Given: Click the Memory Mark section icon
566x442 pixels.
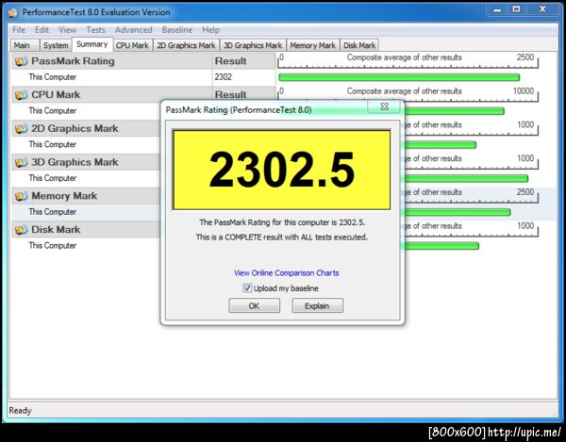Looking at the screenshot, I should tap(22, 196).
